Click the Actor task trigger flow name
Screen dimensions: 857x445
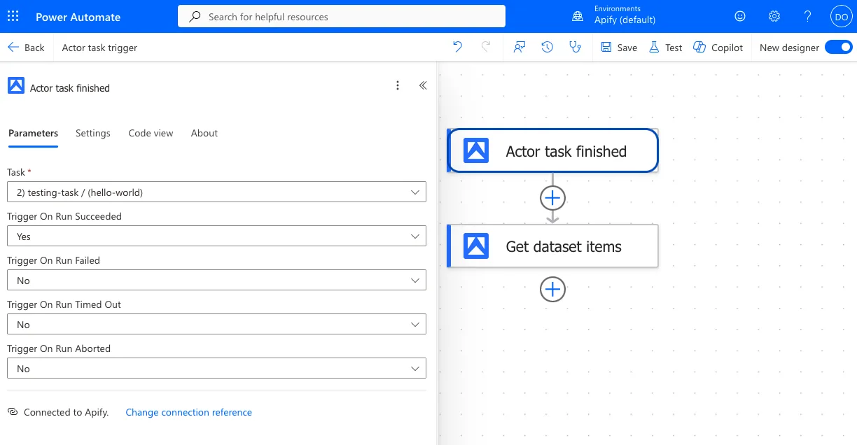[x=99, y=48]
